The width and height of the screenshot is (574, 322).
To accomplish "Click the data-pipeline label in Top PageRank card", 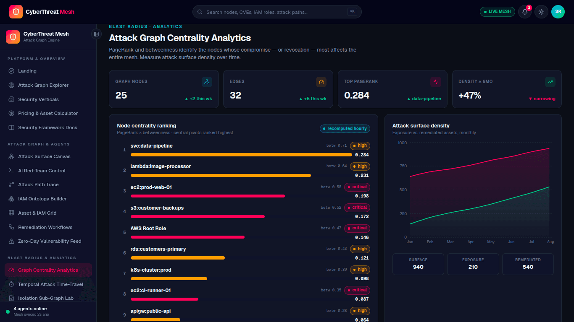I will click(424, 99).
